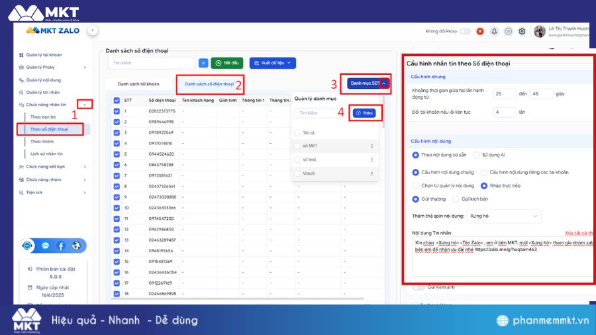Select Theo số điện thoại submenu item

(50, 129)
